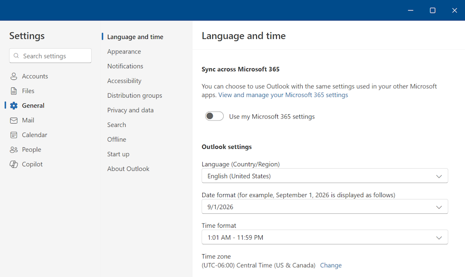Click the Sync across Microsoft 365 heading
This screenshot has height=277, width=465.
click(240, 69)
